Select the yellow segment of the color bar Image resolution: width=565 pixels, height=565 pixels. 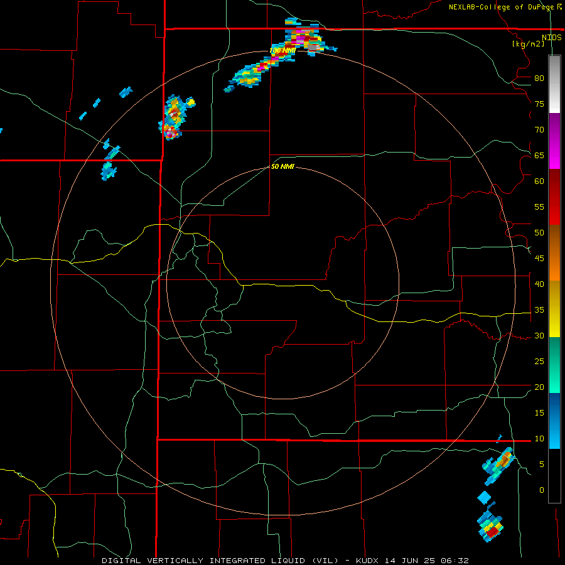554,309
